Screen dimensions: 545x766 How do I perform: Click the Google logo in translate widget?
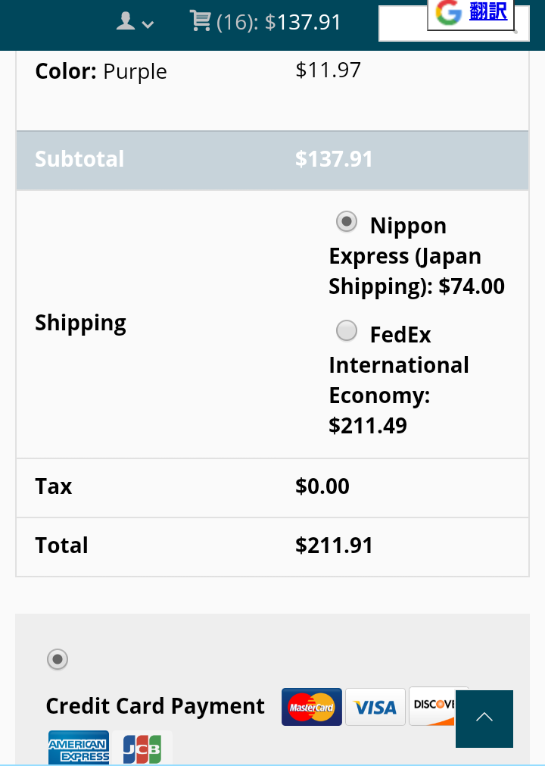pos(448,12)
